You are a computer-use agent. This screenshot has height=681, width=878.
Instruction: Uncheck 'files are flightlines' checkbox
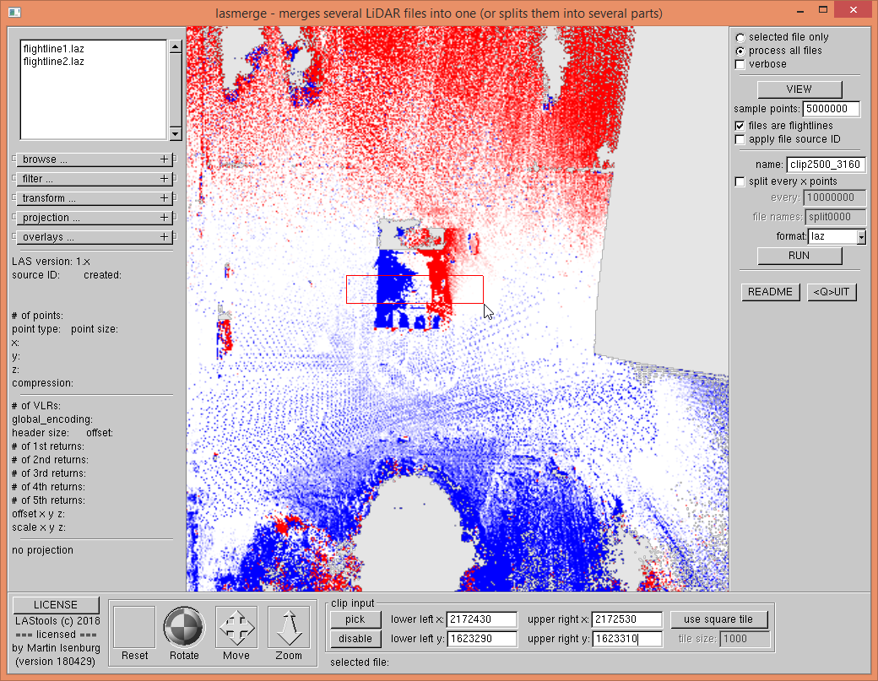740,126
